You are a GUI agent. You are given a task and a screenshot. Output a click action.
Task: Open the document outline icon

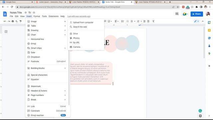pyautogui.click(x=6, y=32)
